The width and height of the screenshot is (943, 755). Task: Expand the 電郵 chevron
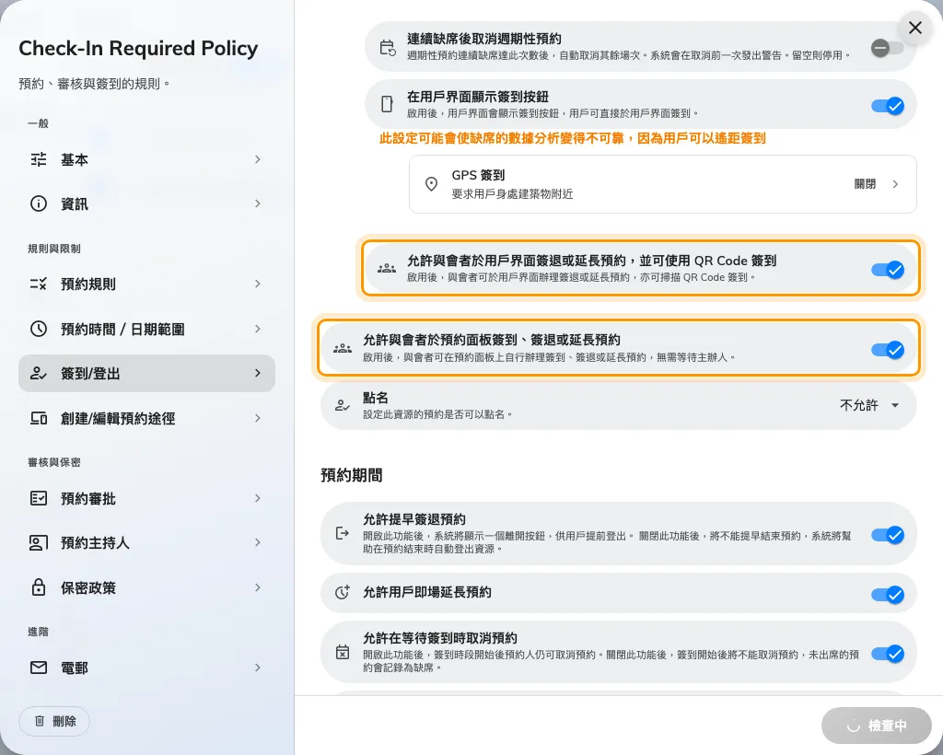coord(258,668)
